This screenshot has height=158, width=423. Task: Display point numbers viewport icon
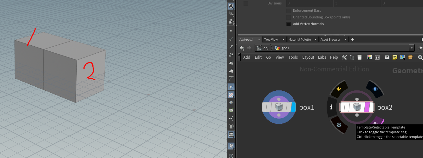[231, 55]
